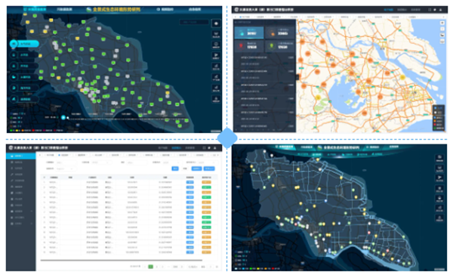
Task: Click the orange status tag in the last table row
Action: click(206, 252)
